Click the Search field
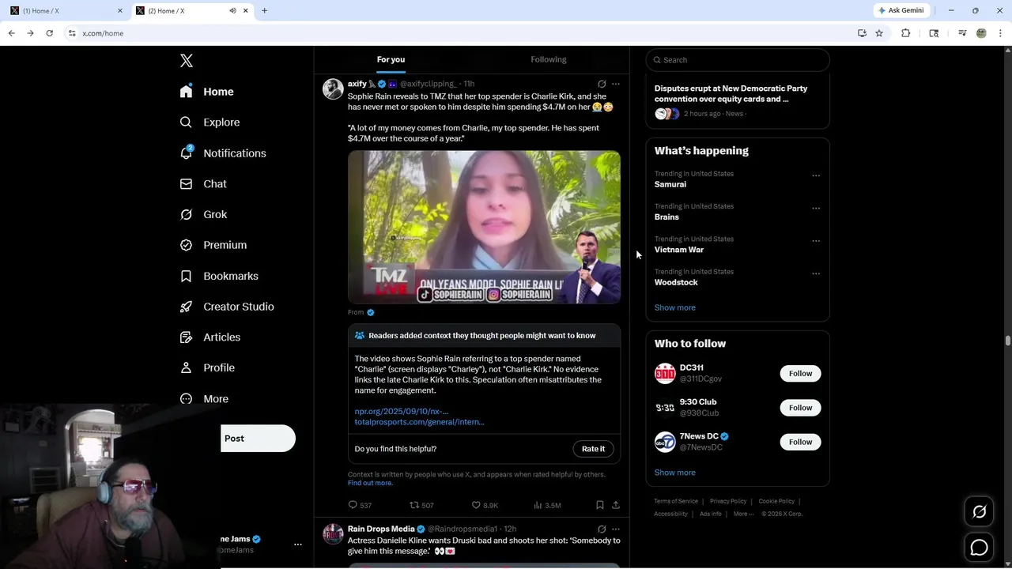 click(738, 60)
